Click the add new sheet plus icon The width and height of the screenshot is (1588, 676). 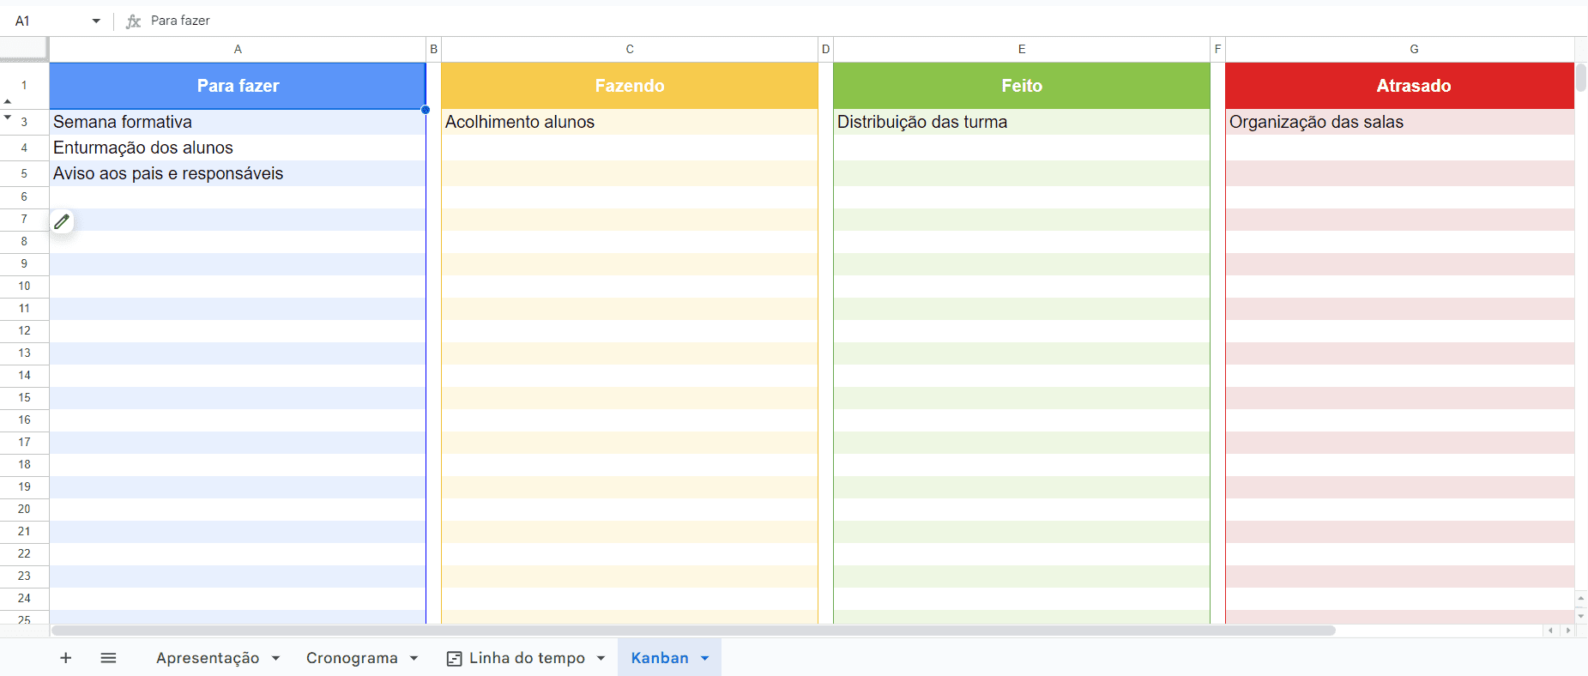65,658
